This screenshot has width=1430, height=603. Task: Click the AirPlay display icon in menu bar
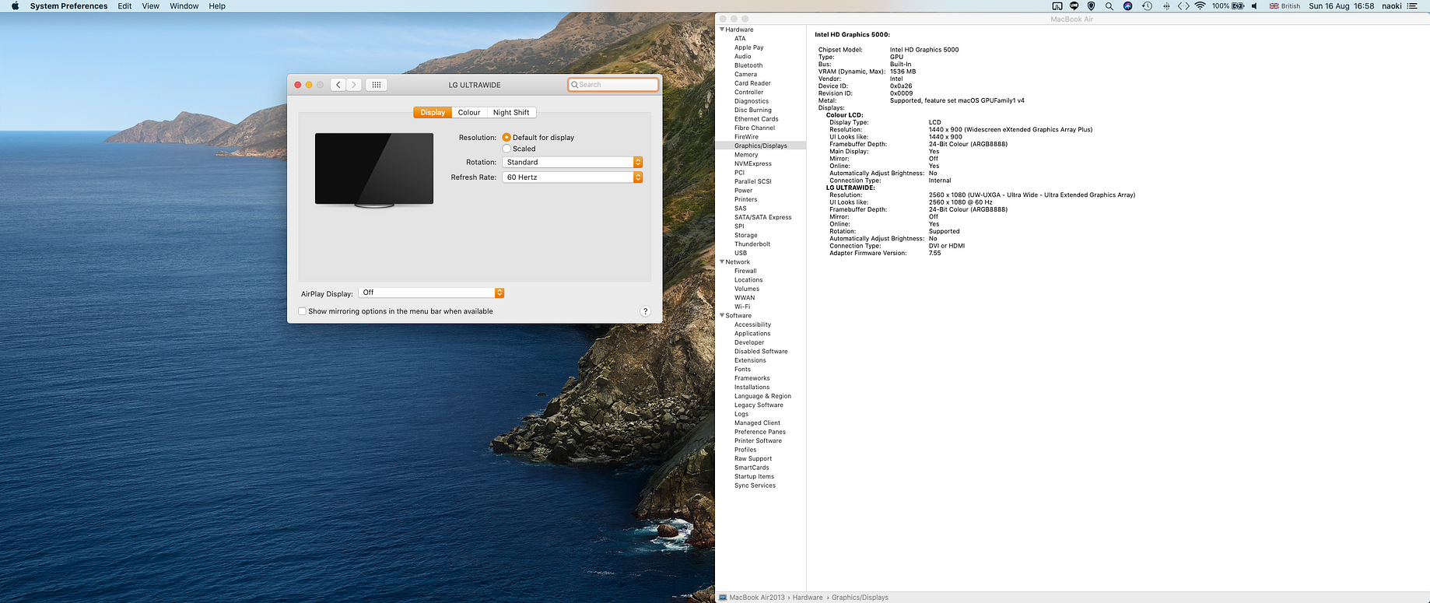(1057, 5)
